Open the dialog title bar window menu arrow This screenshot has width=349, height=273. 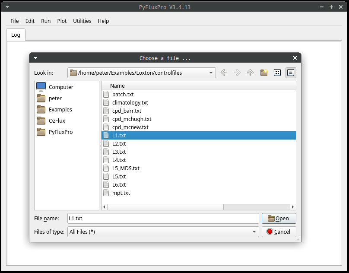coord(35,58)
